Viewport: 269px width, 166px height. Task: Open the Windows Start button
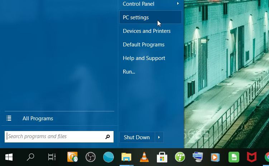coord(9,157)
